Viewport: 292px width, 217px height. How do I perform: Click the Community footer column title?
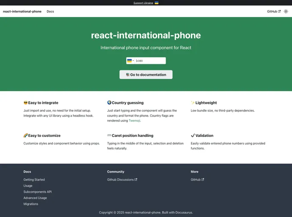coord(115,172)
